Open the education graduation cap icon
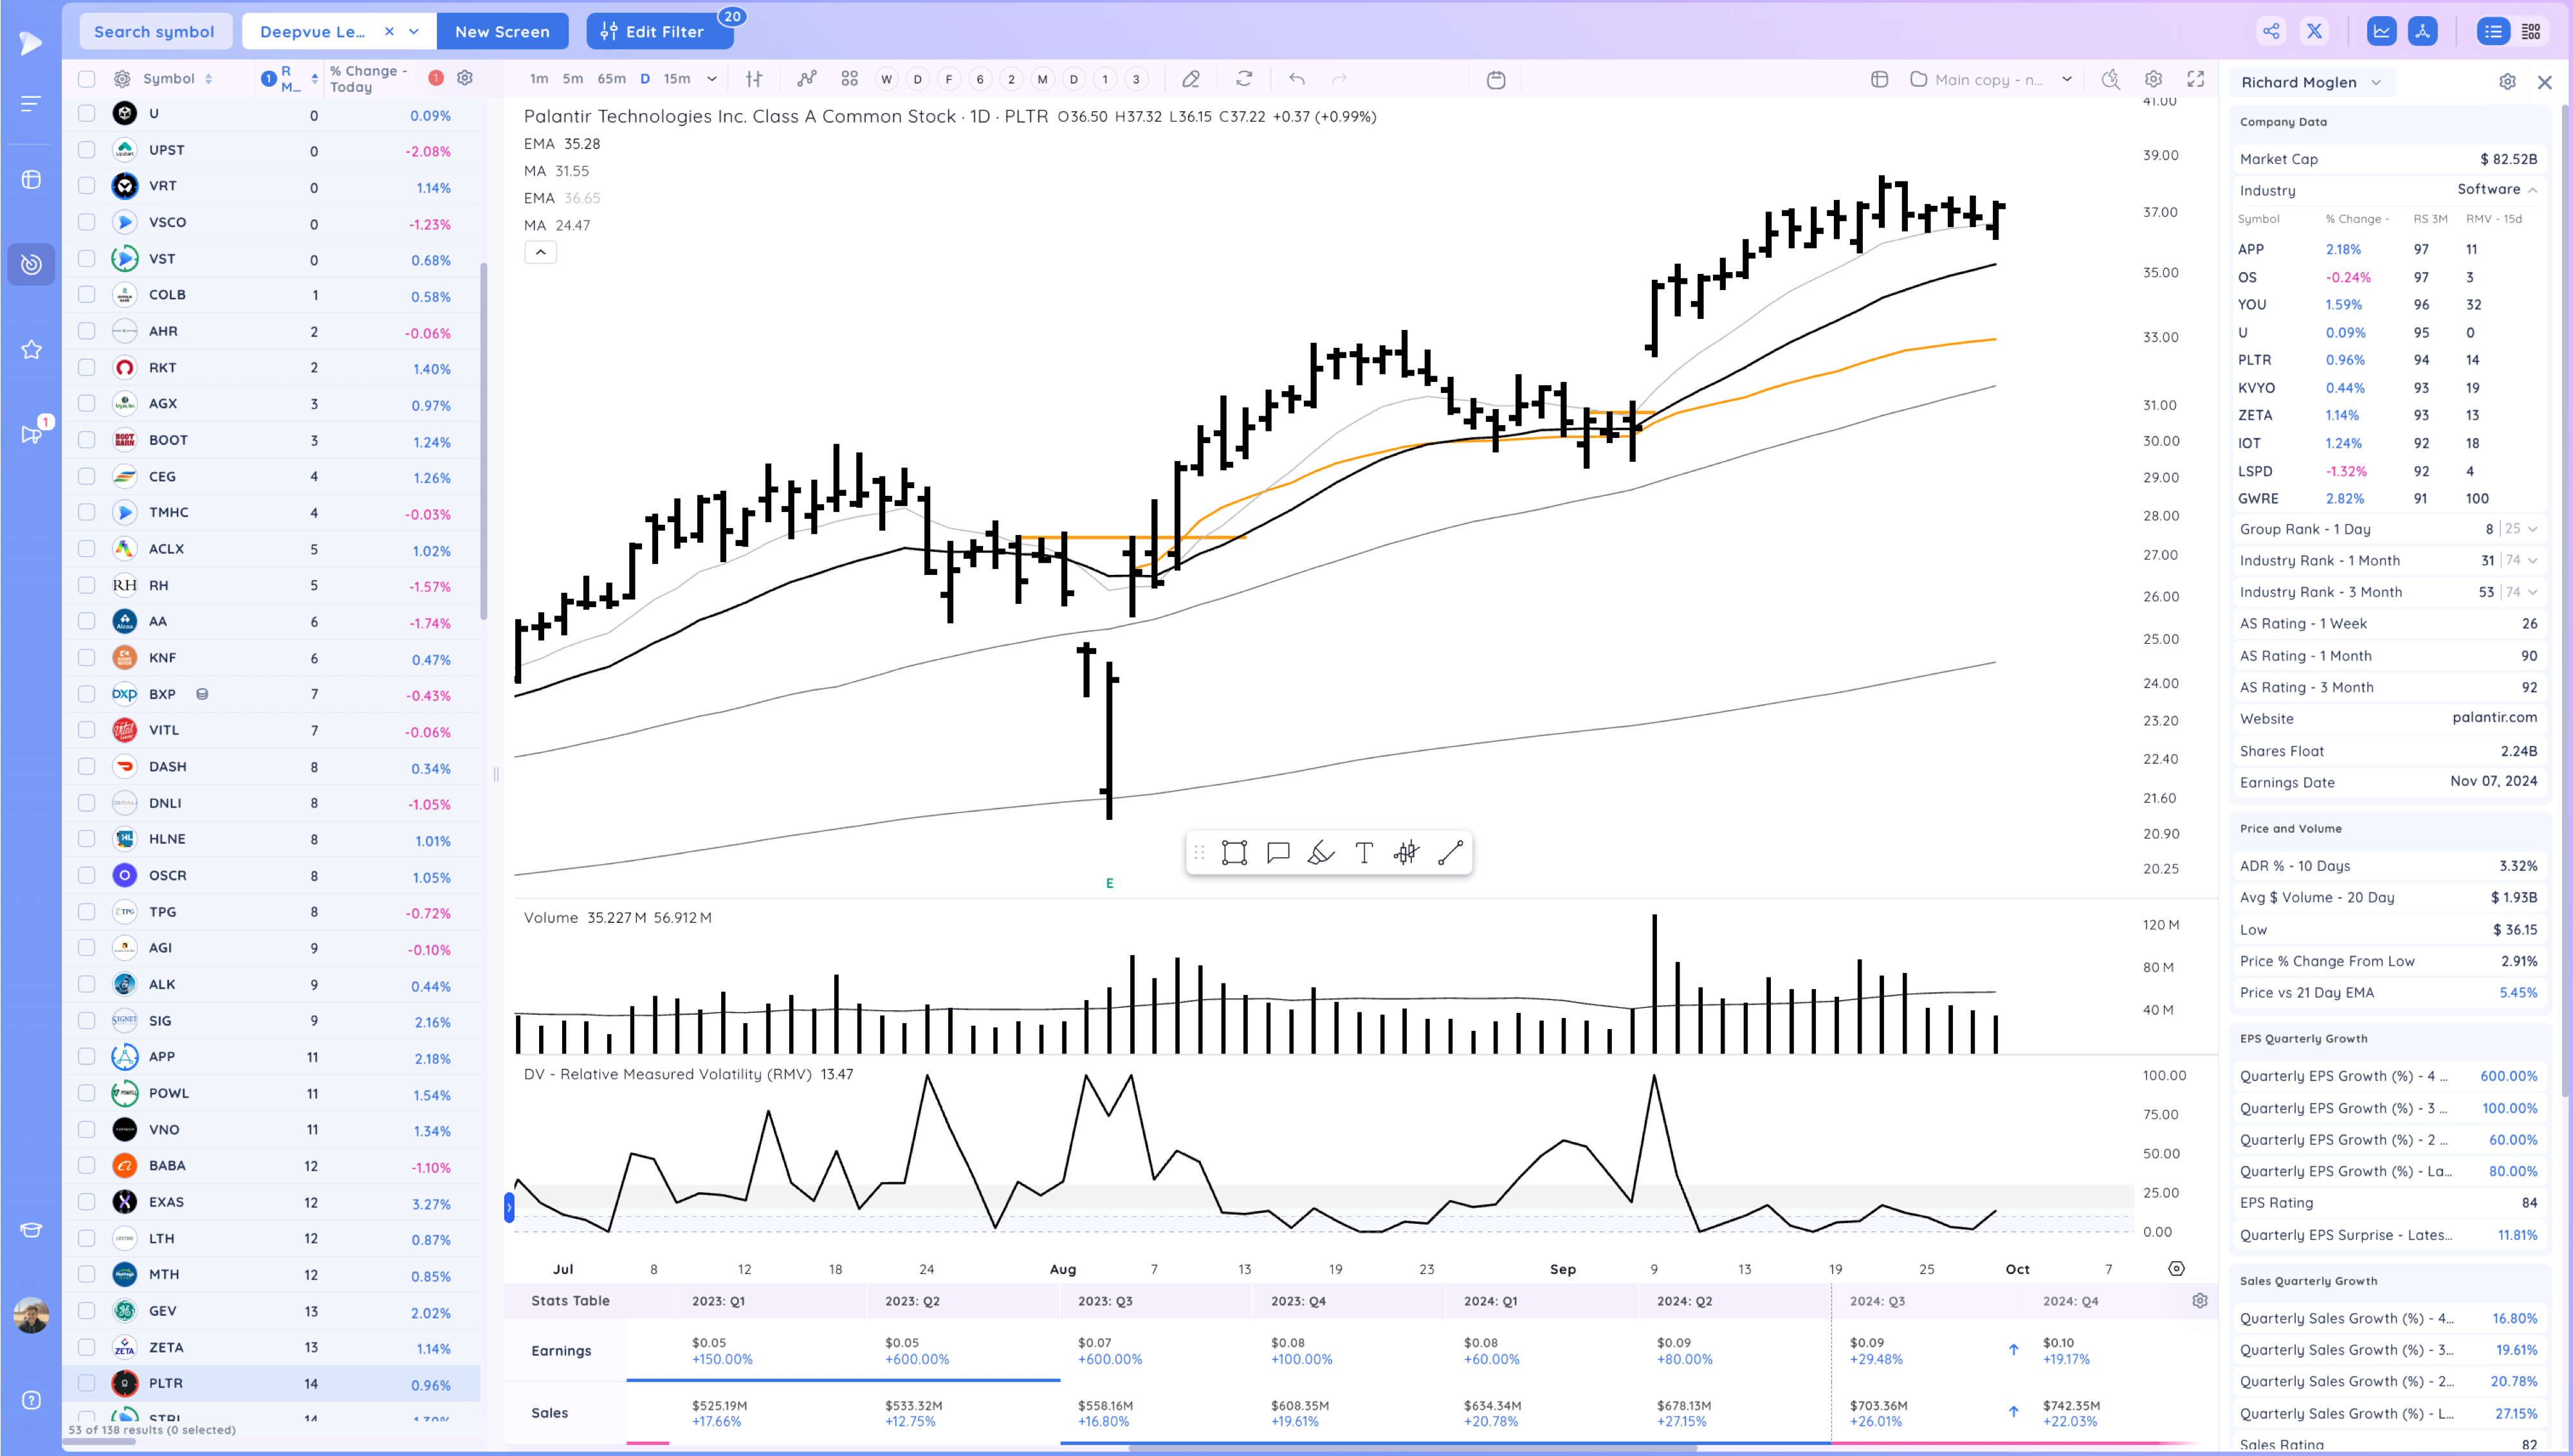This screenshot has width=2573, height=1456. 31,1230
